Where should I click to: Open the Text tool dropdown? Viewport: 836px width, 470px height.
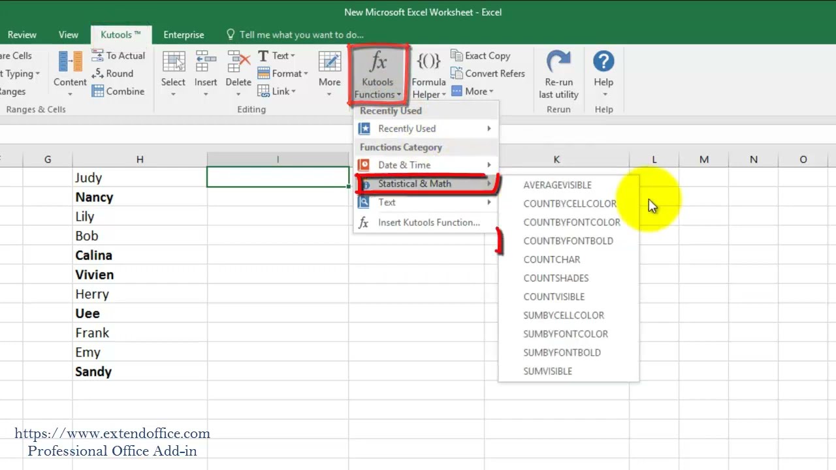coord(276,55)
